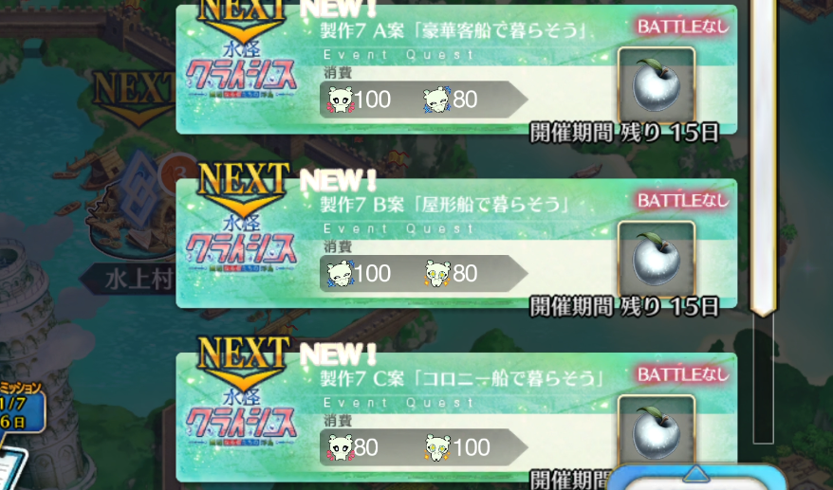Tap silver apple reward in B案 quest
Image resolution: width=833 pixels, height=490 pixels.
657,260
